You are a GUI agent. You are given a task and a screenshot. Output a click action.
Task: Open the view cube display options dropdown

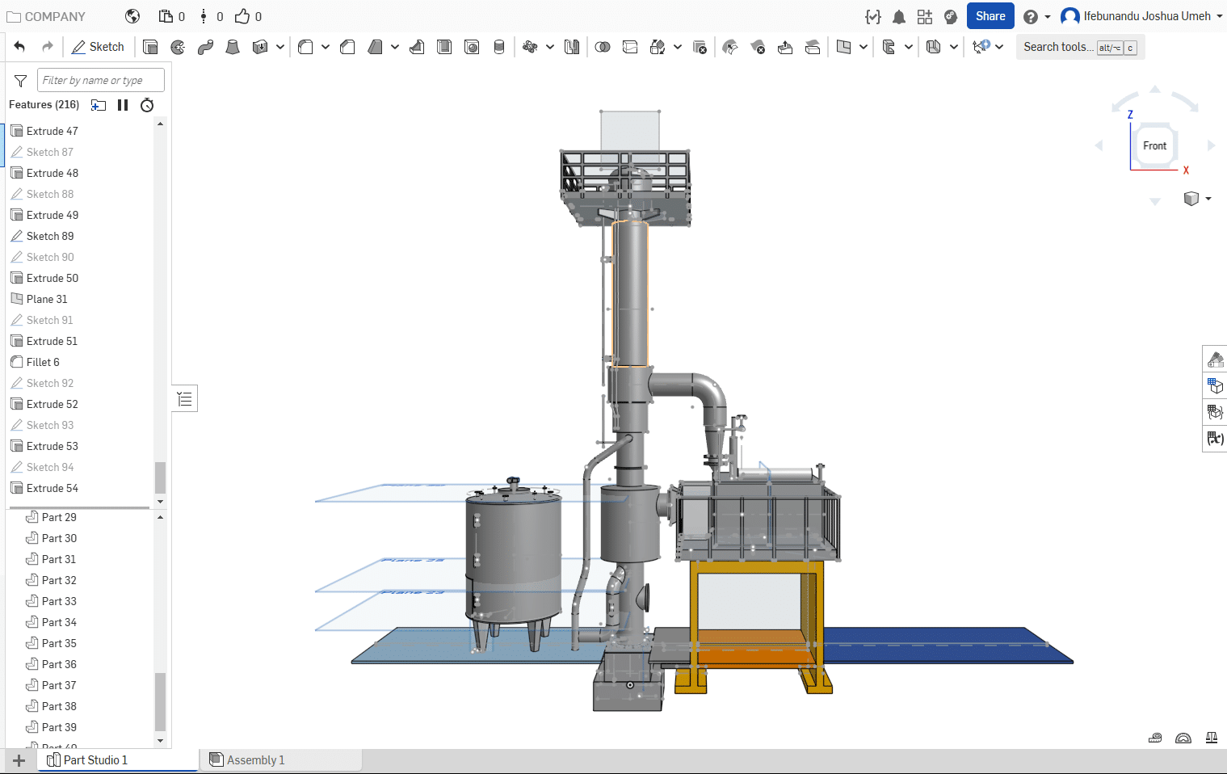point(1208,199)
